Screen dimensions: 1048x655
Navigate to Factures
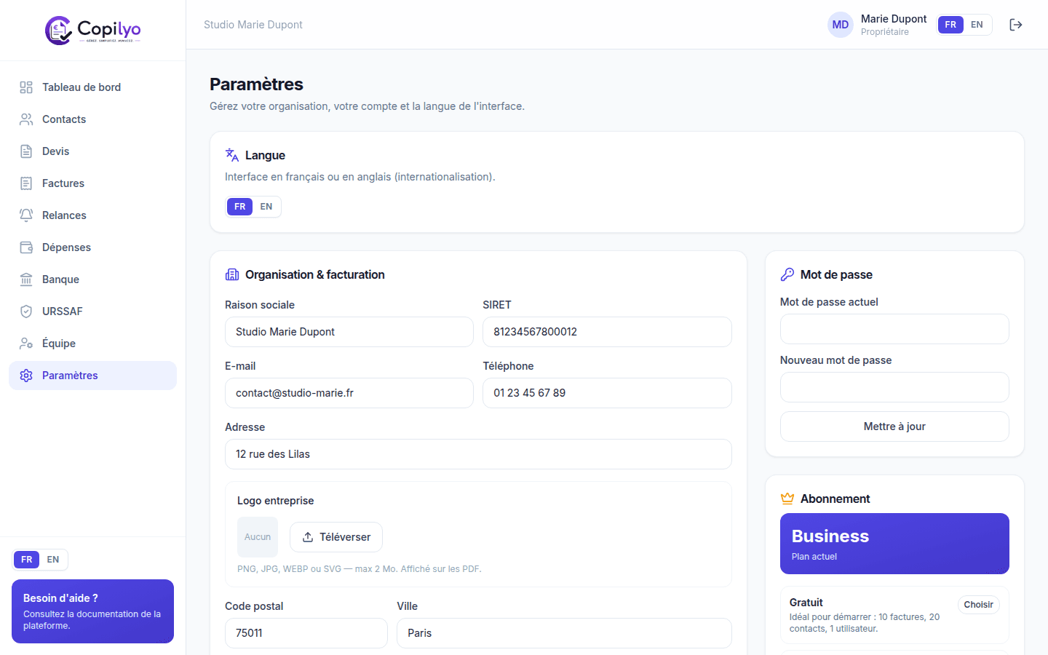[92, 183]
